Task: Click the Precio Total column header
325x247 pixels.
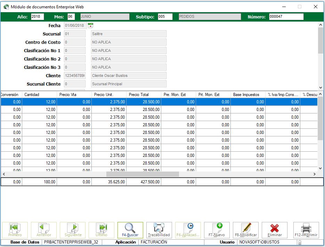Action: click(x=143, y=95)
